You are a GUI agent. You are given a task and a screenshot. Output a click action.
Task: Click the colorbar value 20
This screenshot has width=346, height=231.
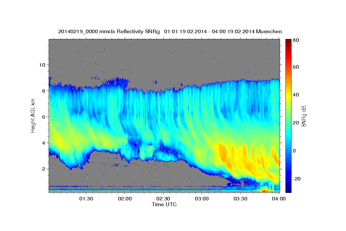[296, 123]
